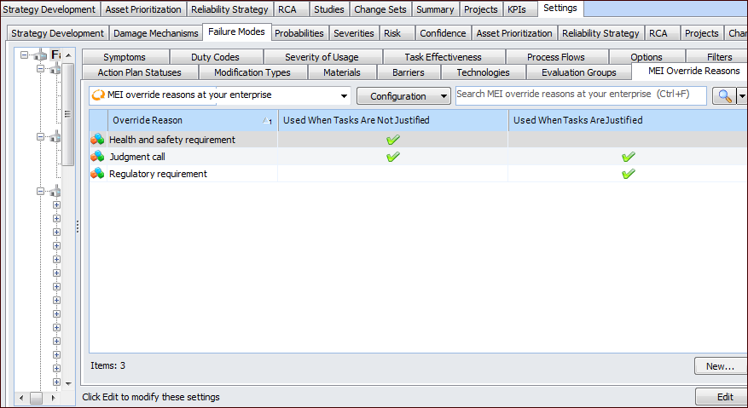The height and width of the screenshot is (408, 748).
Task: Toggle Are Justified check for Regulatory requirement
Action: [629, 174]
